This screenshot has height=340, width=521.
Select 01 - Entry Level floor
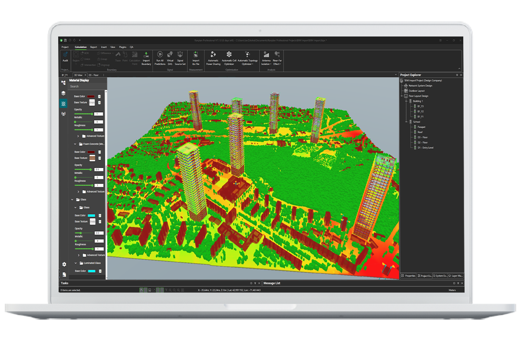425,148
